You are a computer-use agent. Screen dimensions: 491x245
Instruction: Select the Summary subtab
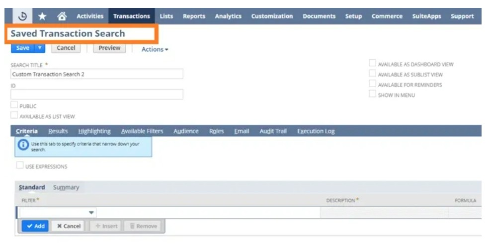pyautogui.click(x=66, y=187)
